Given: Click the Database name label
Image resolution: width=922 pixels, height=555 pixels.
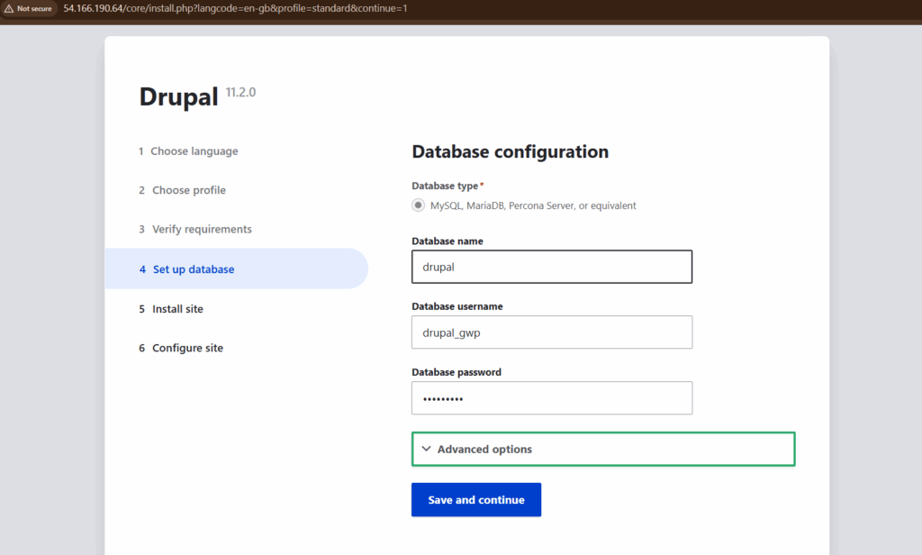Looking at the screenshot, I should 447,241.
